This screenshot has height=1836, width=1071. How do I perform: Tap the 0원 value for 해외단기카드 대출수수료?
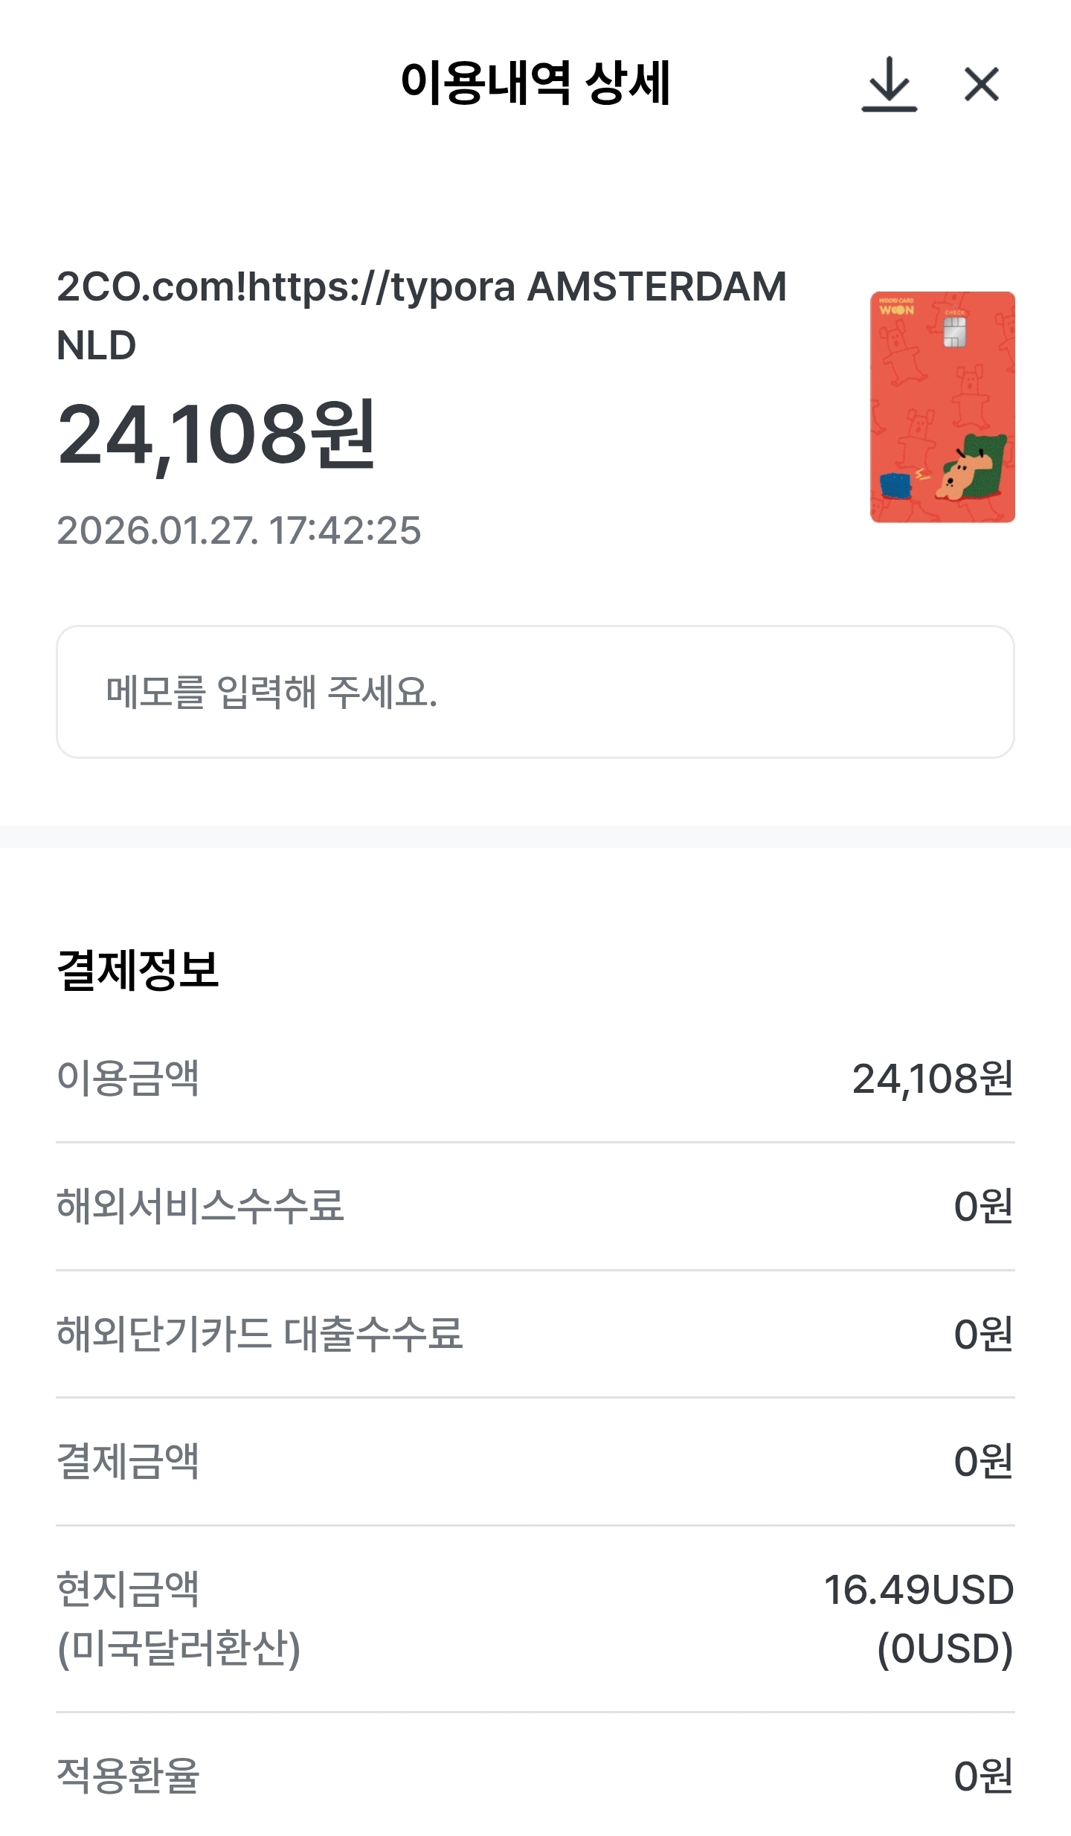tap(983, 1334)
